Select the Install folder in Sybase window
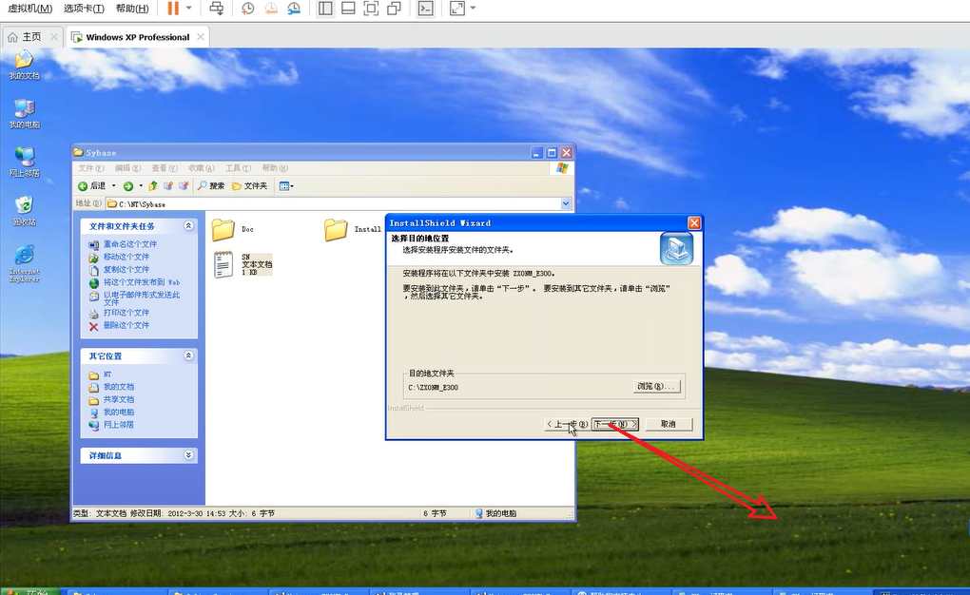The image size is (970, 595). (x=353, y=229)
